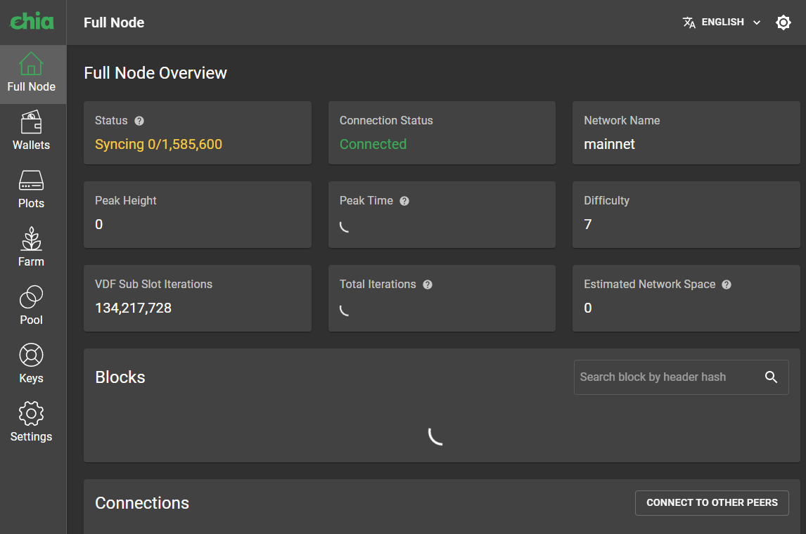
Task: Click the VDF Sub Slot Iterations value 134,217,728
Action: point(133,308)
